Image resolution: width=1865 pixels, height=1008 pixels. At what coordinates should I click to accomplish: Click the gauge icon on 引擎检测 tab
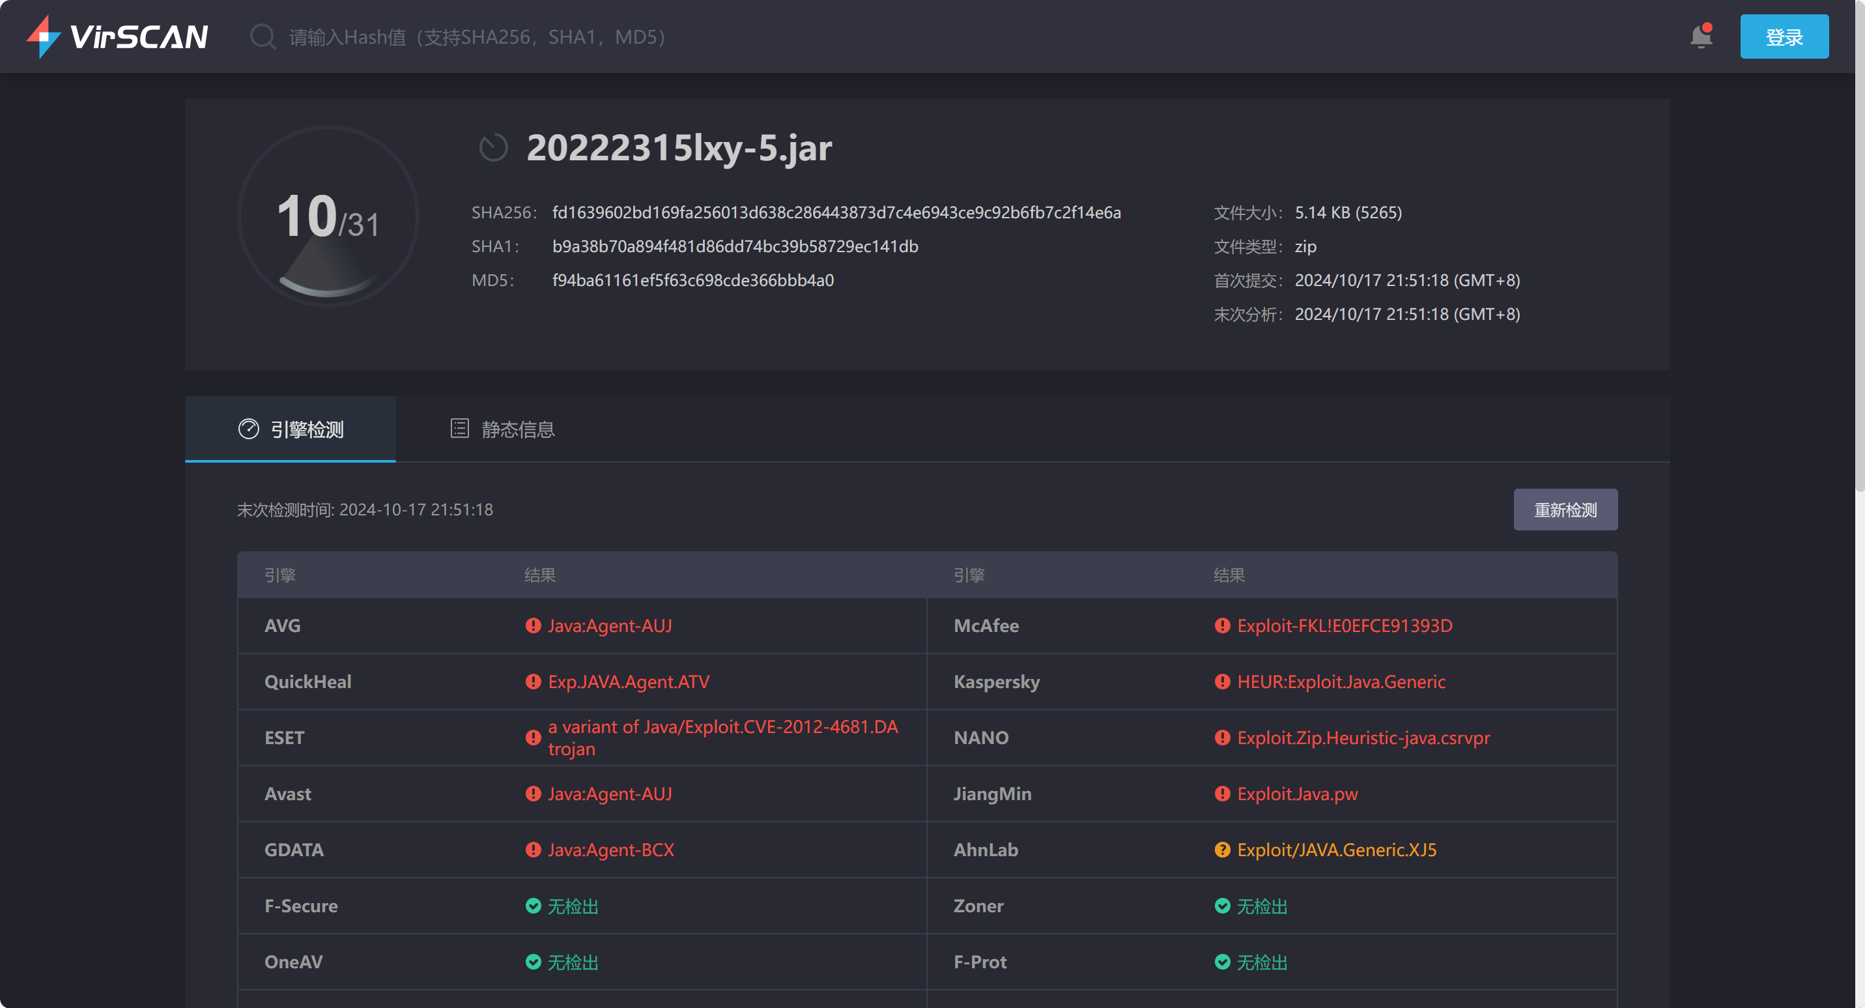tap(248, 429)
